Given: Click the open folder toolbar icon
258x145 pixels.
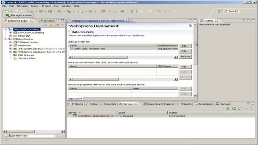Looking at the screenshot, I should coord(103,11).
